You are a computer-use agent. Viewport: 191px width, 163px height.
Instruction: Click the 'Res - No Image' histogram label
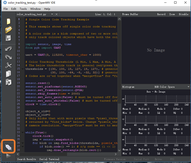tap(156, 92)
